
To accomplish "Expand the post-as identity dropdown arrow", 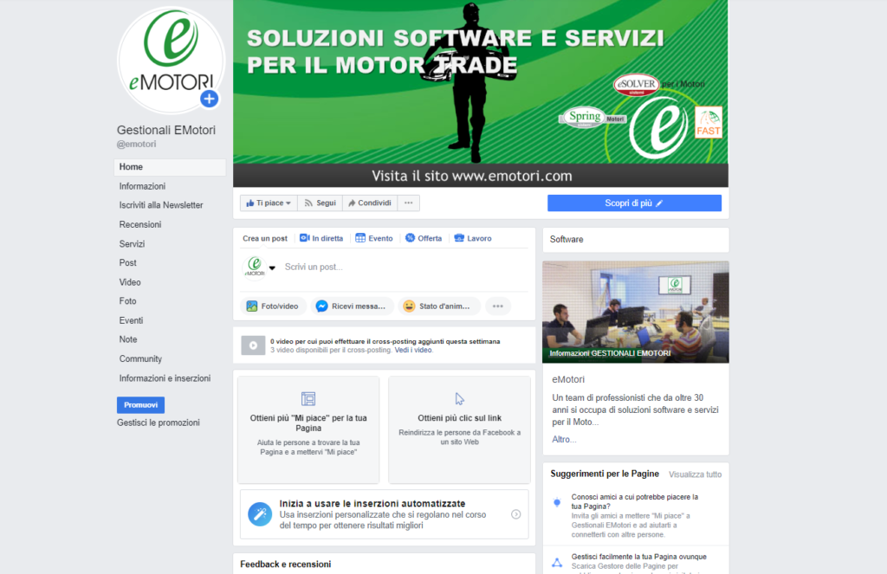I will (272, 268).
